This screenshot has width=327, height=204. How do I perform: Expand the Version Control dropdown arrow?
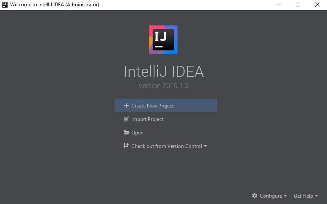205,146
